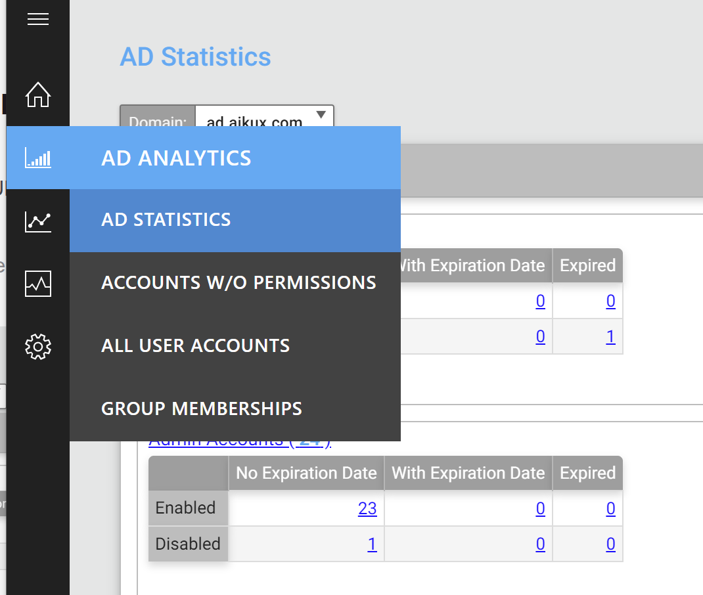Expand the Domain dropdown arrow

(321, 115)
